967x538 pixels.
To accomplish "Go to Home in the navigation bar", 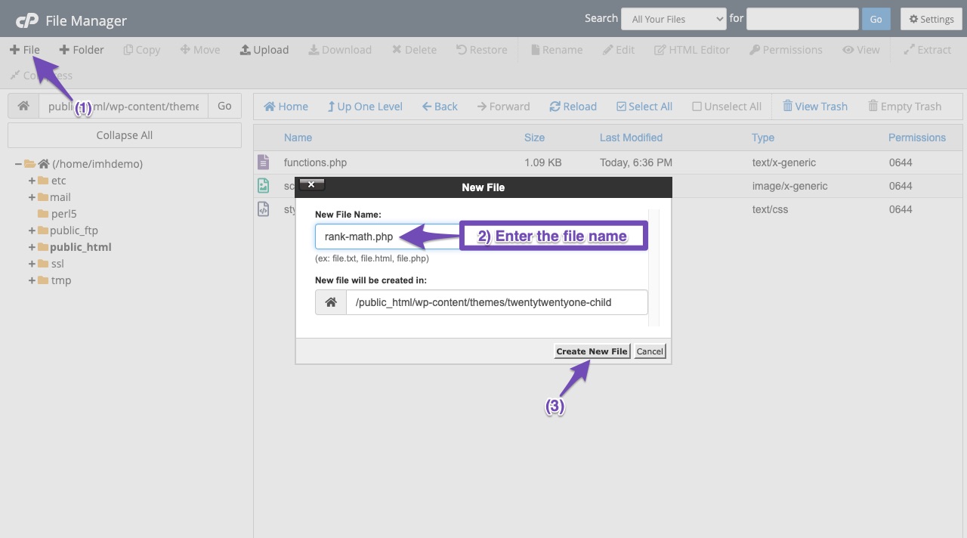I will click(286, 107).
